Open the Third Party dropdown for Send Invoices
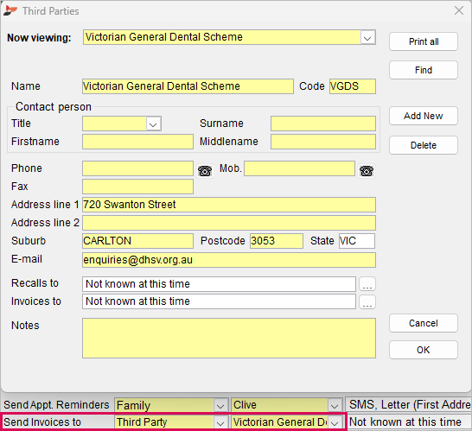This screenshot has width=472, height=431. pyautogui.click(x=220, y=422)
